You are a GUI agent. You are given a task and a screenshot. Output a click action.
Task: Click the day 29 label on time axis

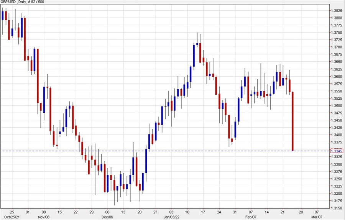point(92,212)
